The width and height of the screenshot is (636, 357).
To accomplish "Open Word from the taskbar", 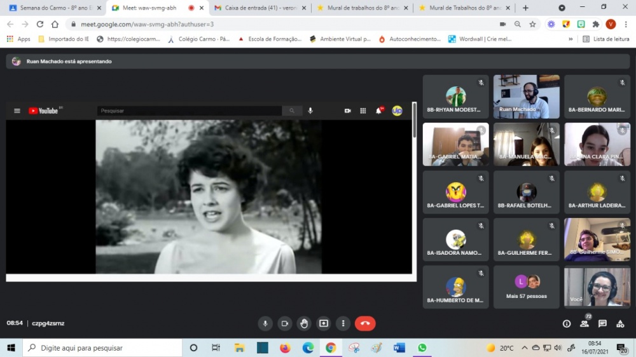I will coord(399,347).
